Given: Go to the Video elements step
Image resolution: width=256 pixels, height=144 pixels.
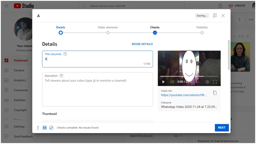Looking at the screenshot, I should (108, 33).
